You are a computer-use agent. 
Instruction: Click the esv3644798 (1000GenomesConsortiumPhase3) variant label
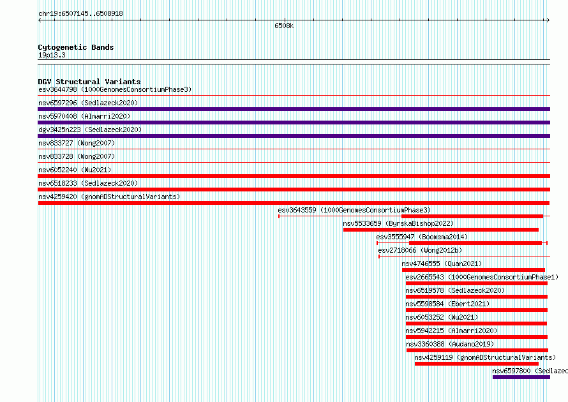[x=115, y=89]
